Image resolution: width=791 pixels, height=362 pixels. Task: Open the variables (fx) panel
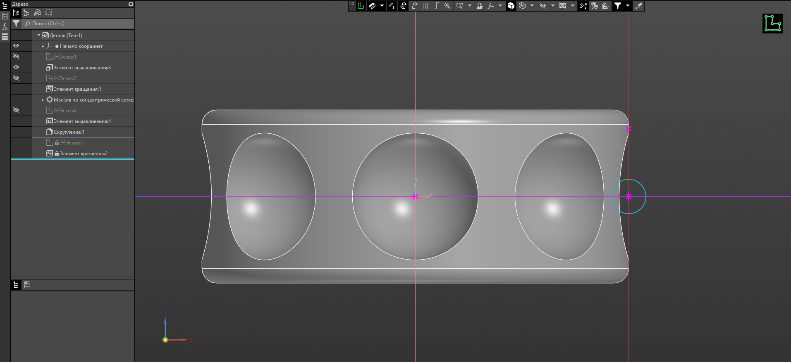[5, 27]
